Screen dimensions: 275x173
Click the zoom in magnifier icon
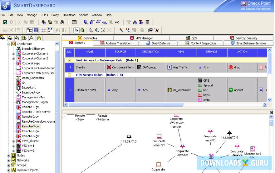(x=97, y=30)
